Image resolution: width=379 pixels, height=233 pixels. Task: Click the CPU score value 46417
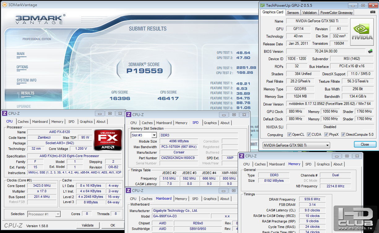point(168,98)
